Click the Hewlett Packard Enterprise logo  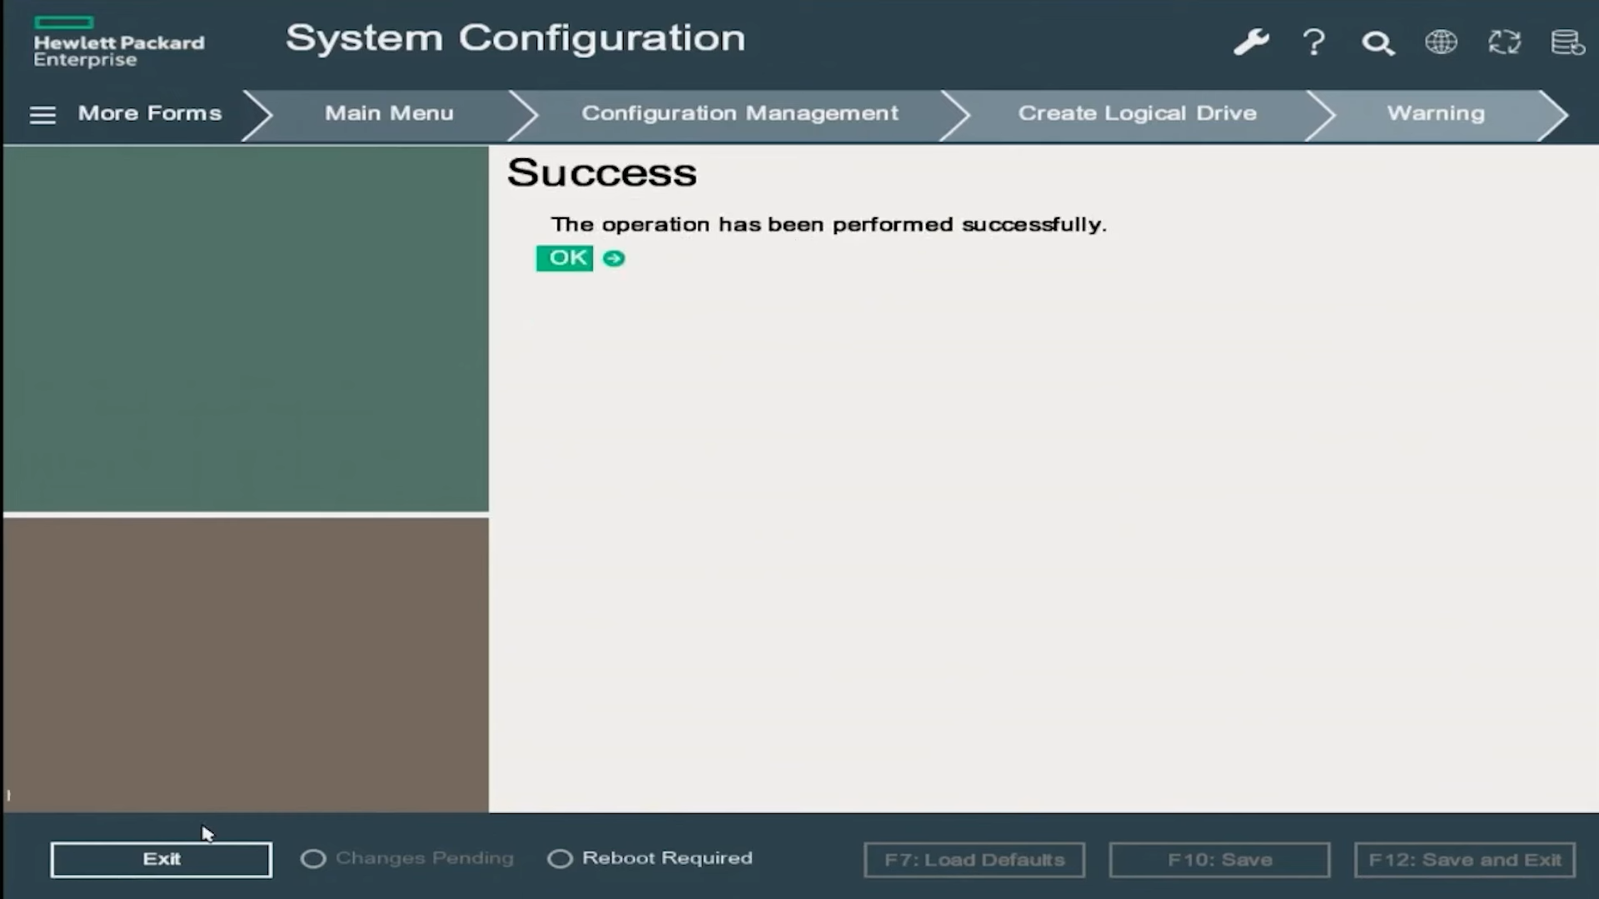point(118,43)
